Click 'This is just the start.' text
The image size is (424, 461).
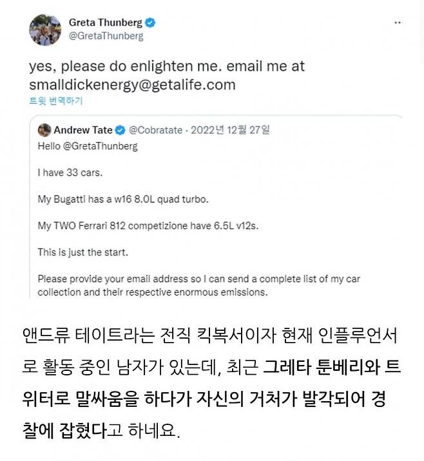[x=82, y=252]
